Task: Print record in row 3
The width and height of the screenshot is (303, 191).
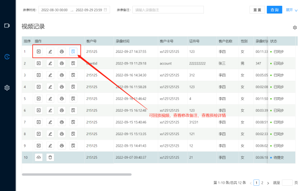Action: (x=62, y=75)
